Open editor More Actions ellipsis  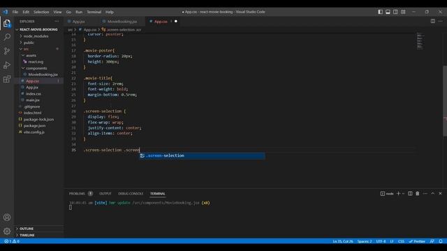[x=441, y=21]
